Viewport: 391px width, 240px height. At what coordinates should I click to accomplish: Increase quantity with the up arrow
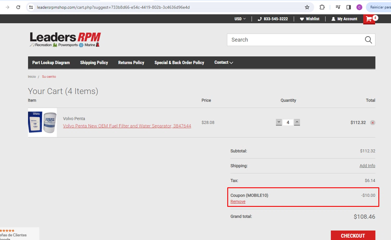[297, 122]
